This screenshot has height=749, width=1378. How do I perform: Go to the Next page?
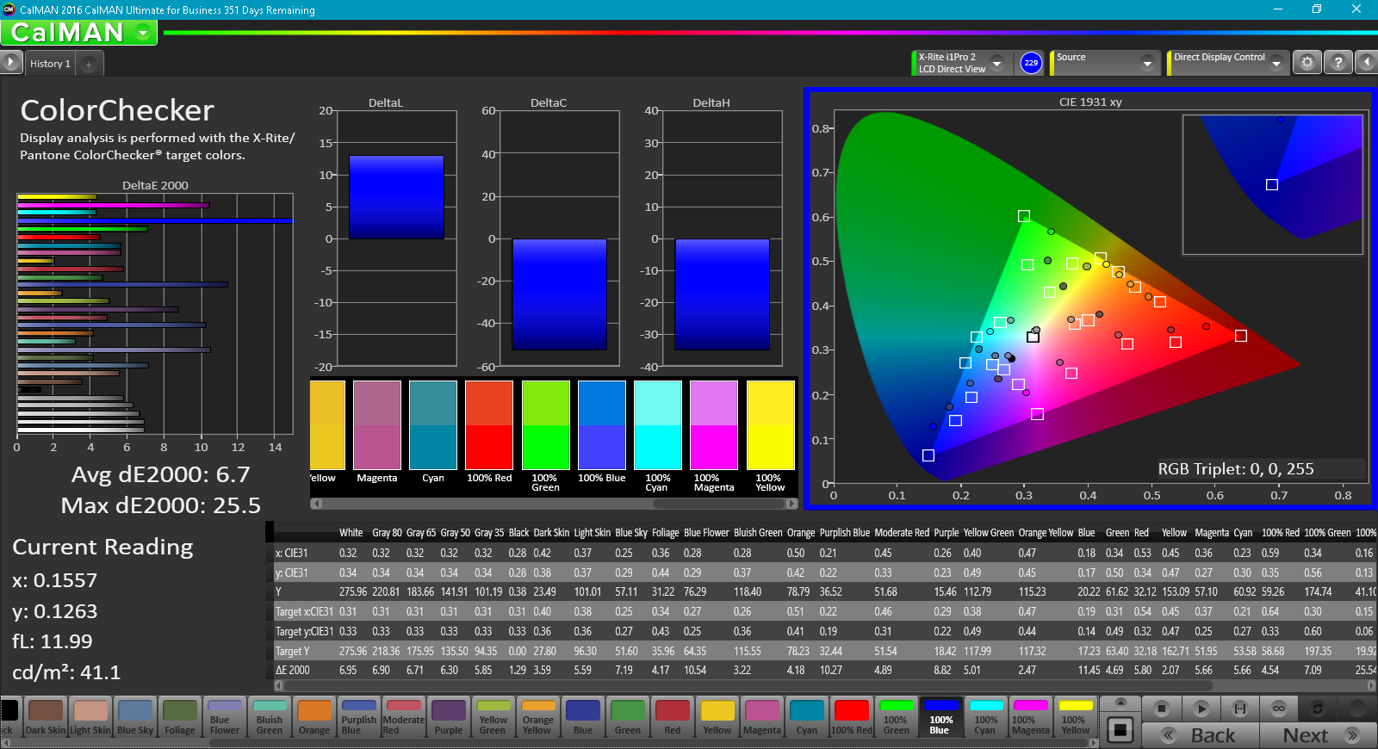point(1318,735)
